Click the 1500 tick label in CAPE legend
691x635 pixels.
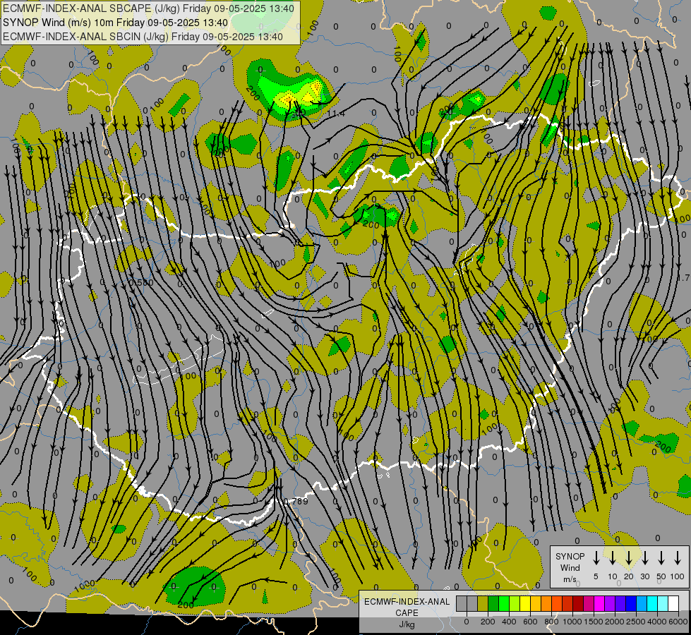[594, 622]
